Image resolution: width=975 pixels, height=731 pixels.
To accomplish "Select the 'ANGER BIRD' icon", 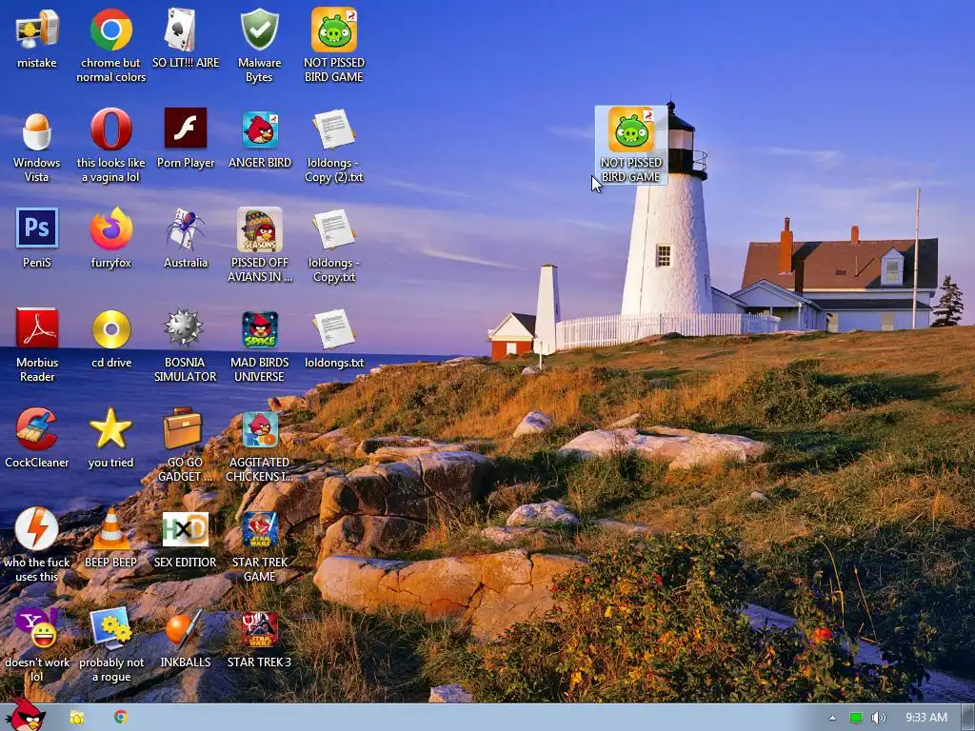I will coord(259,129).
